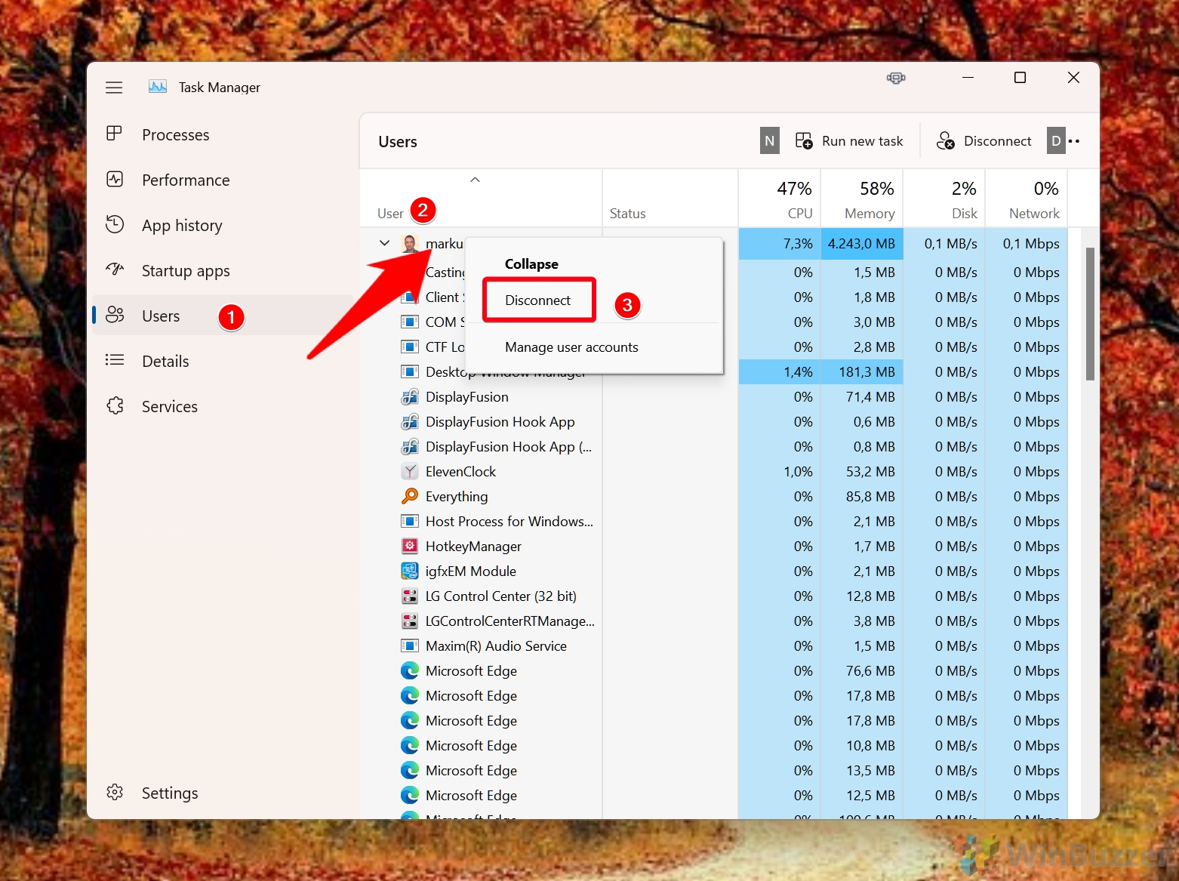
Task: Click Disconnect in the Users toolbar
Action: (984, 141)
